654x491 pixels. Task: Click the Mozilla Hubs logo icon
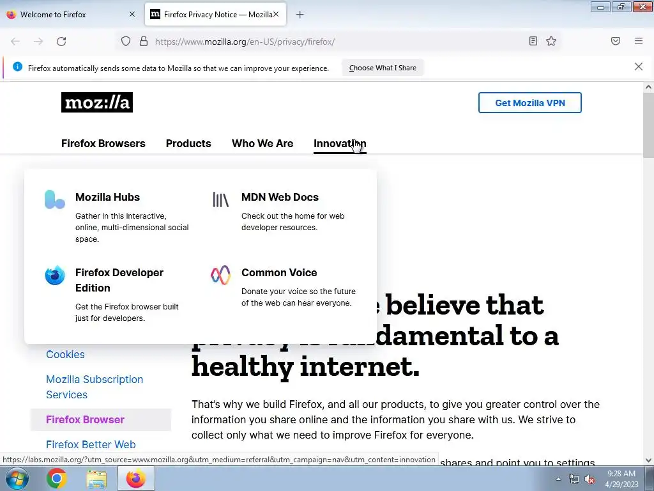tap(55, 199)
